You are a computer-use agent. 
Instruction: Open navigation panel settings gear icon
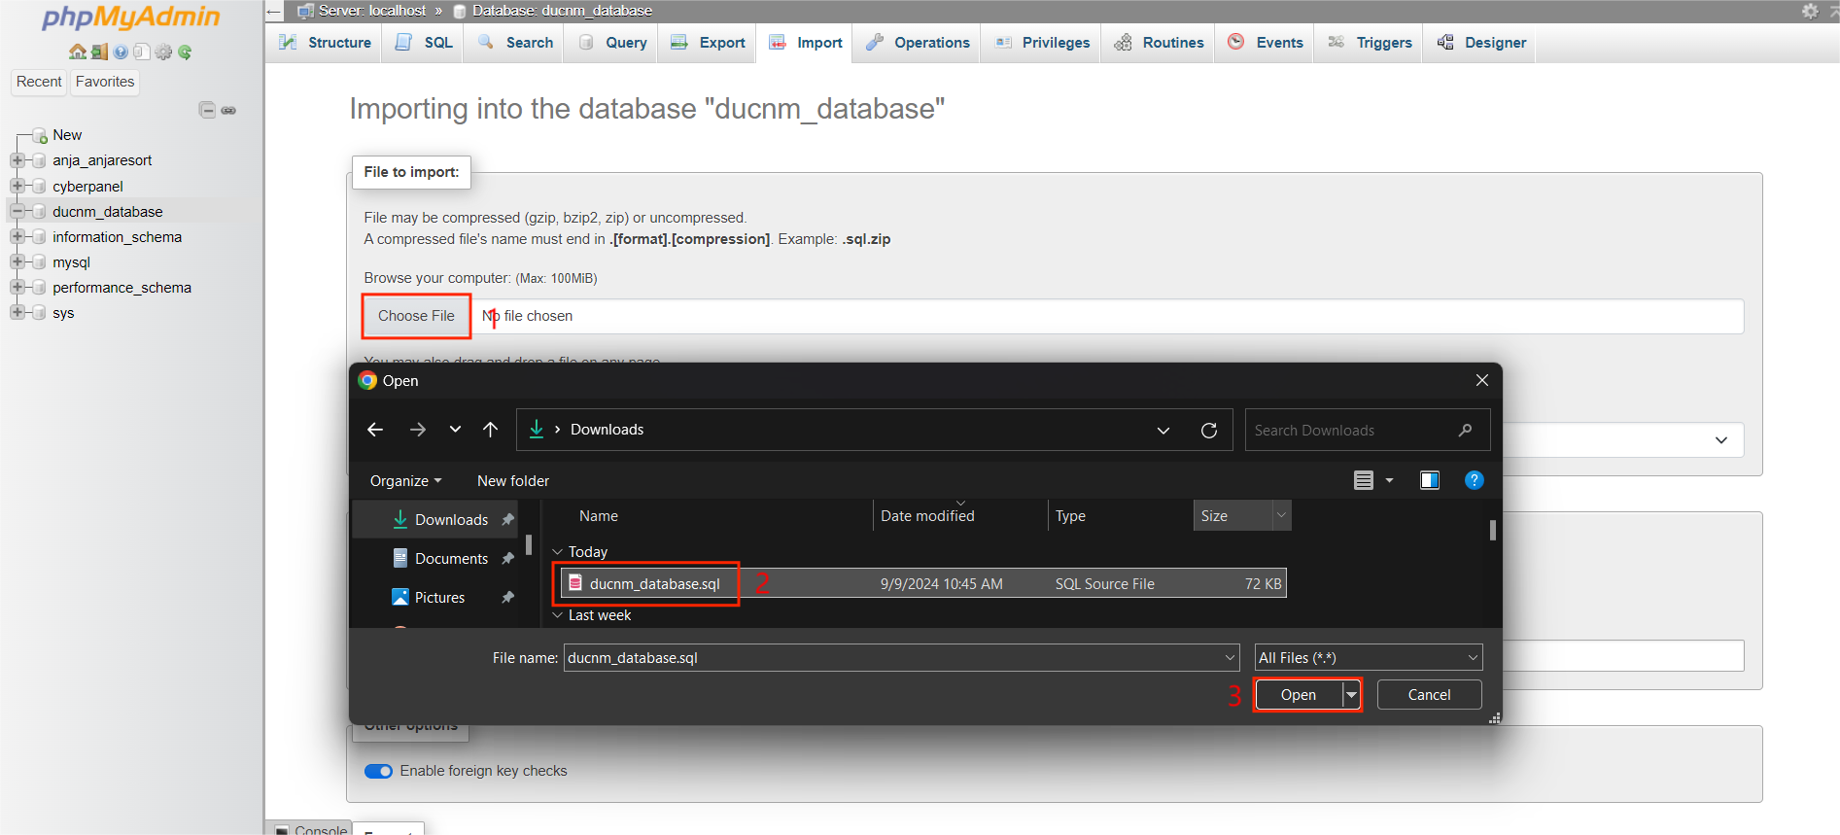click(x=163, y=52)
